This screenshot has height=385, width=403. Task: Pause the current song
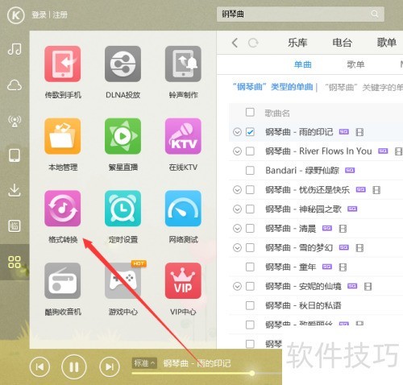pos(74,366)
